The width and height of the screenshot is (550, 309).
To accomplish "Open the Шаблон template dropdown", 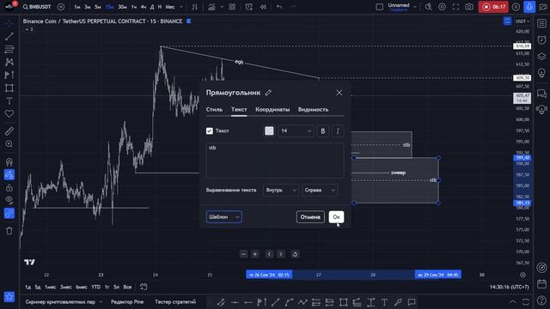I will pyautogui.click(x=223, y=217).
